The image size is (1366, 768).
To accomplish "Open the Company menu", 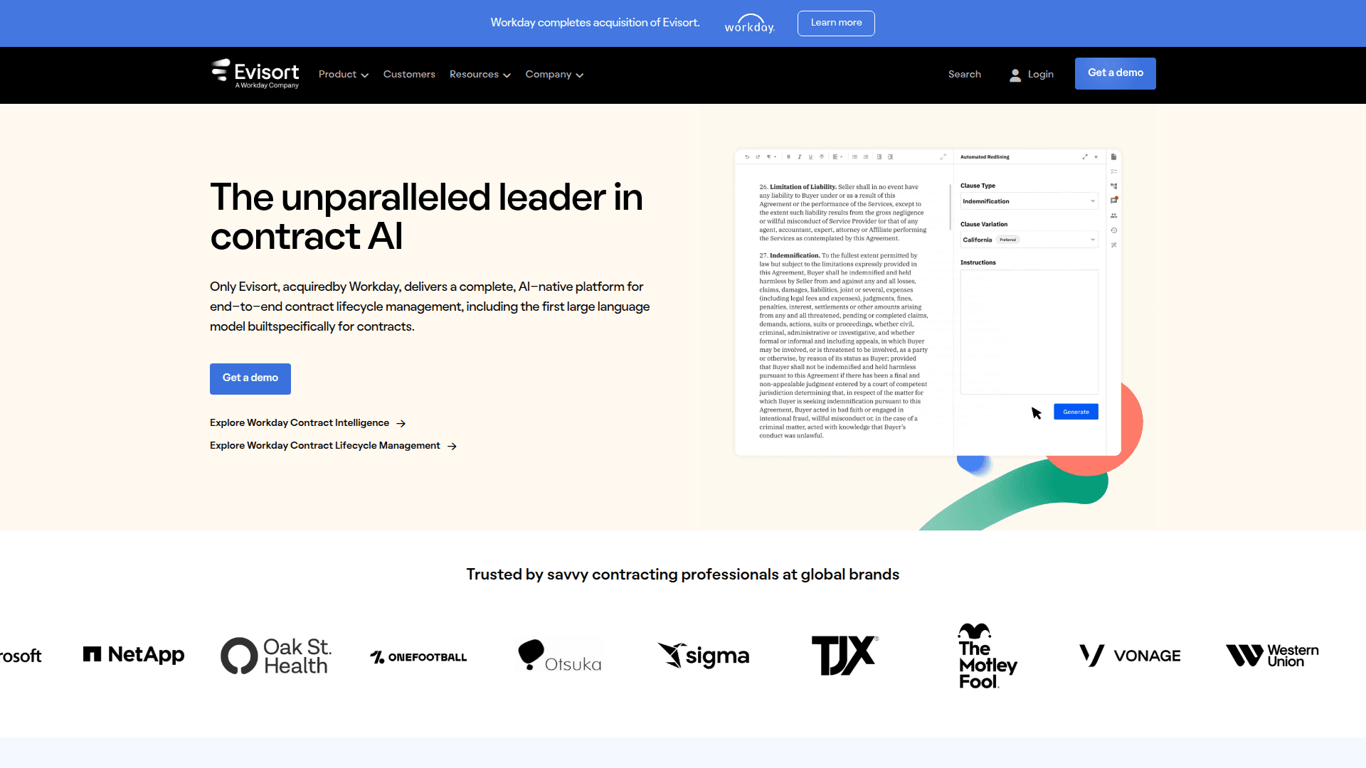I will click(554, 75).
